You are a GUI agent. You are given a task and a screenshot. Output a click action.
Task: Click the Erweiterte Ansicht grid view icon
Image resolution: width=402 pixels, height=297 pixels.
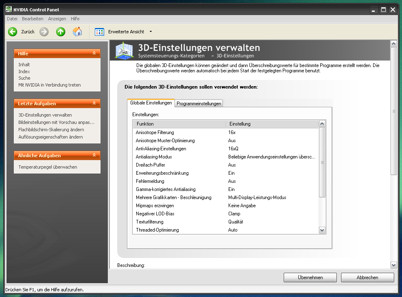point(99,32)
